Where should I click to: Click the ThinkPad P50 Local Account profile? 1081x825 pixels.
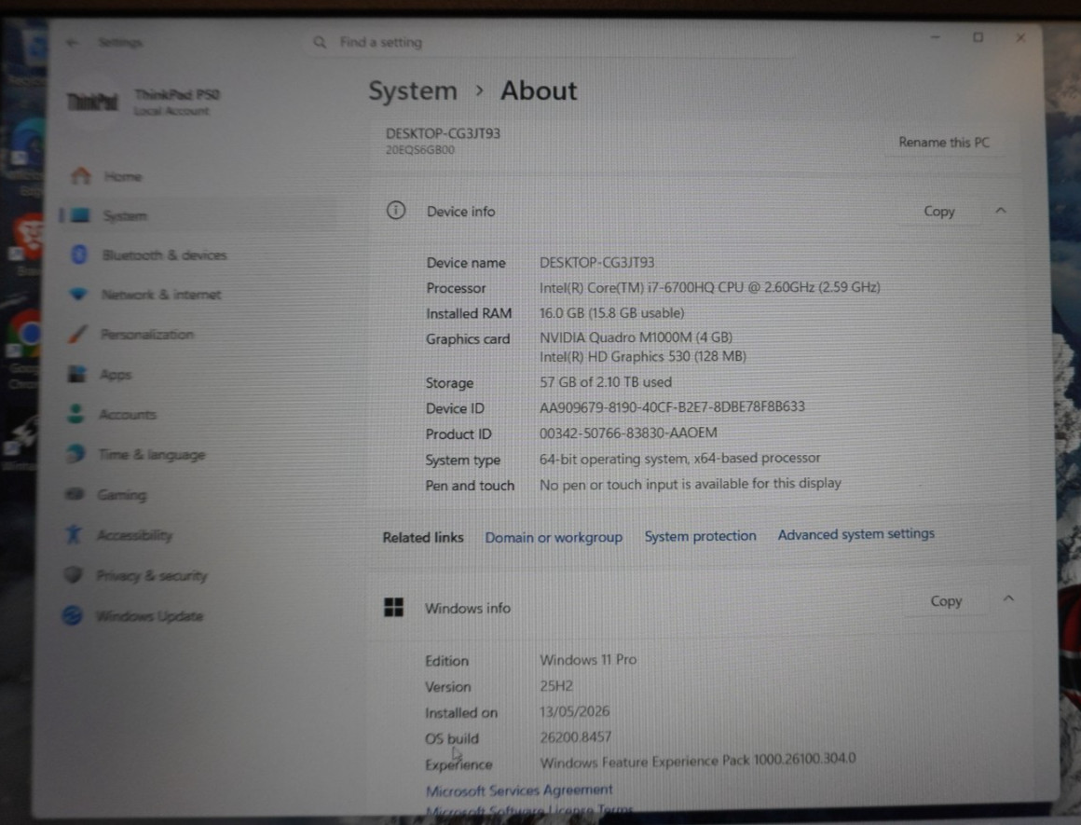pyautogui.click(x=144, y=103)
